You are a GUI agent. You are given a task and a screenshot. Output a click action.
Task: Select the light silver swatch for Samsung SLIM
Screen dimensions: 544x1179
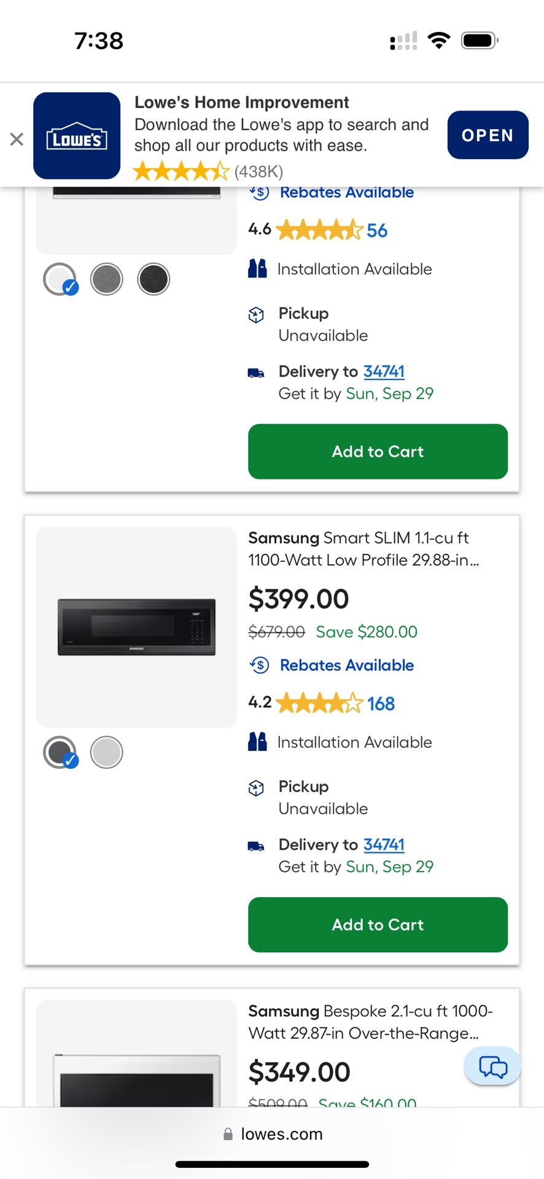click(107, 752)
